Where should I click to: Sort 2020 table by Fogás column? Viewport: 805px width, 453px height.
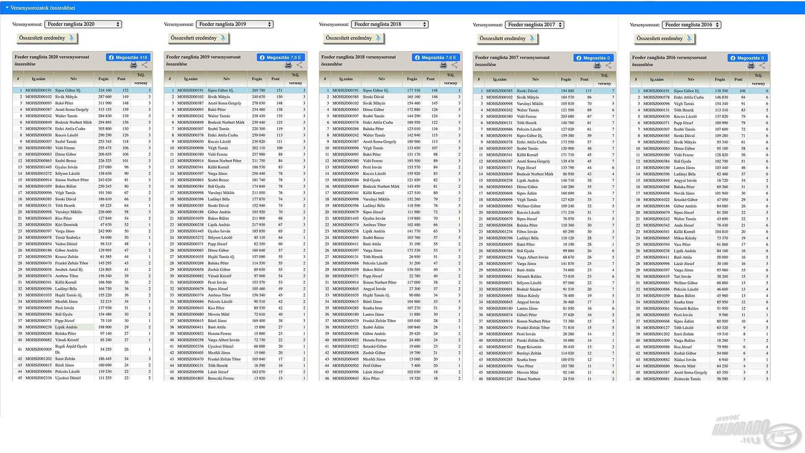coord(103,79)
